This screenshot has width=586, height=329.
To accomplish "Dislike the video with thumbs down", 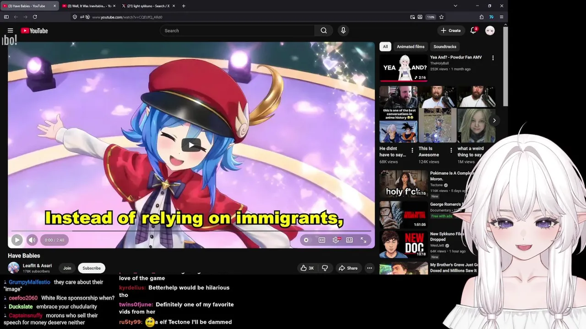I will click(x=325, y=268).
